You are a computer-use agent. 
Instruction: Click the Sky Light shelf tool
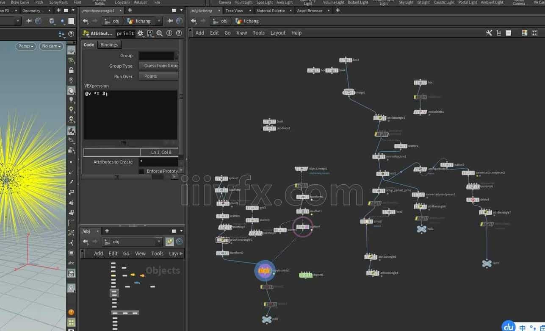point(406,3)
